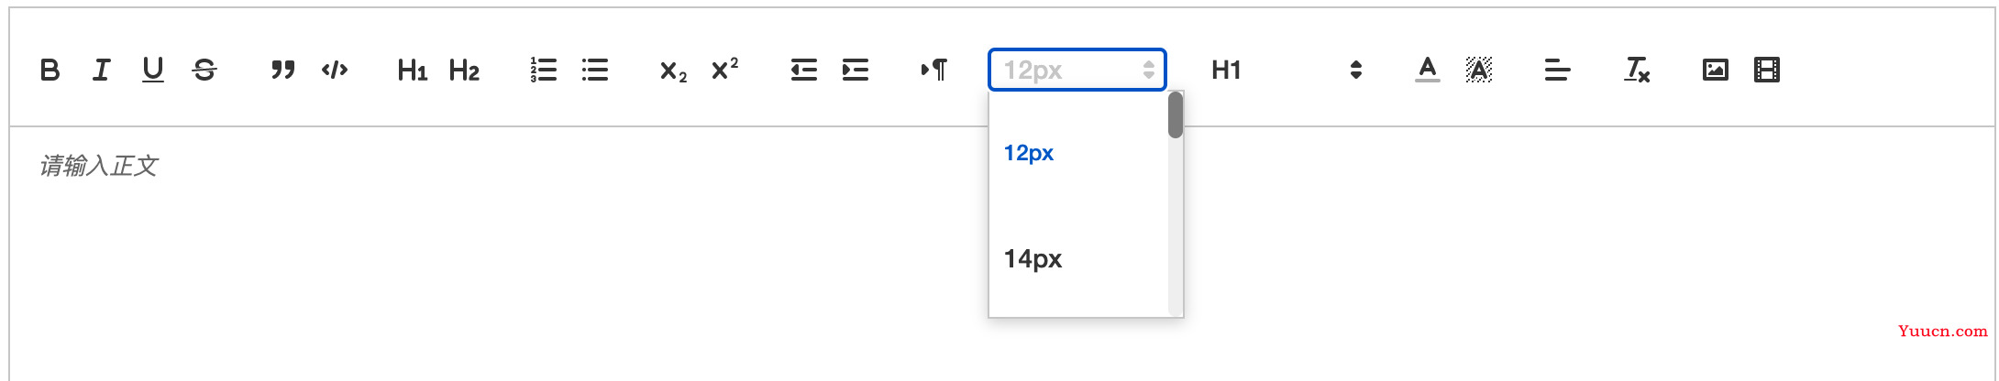1999x381 pixels.
Task: Click the font size list scrollbar thumb
Action: tap(1176, 115)
